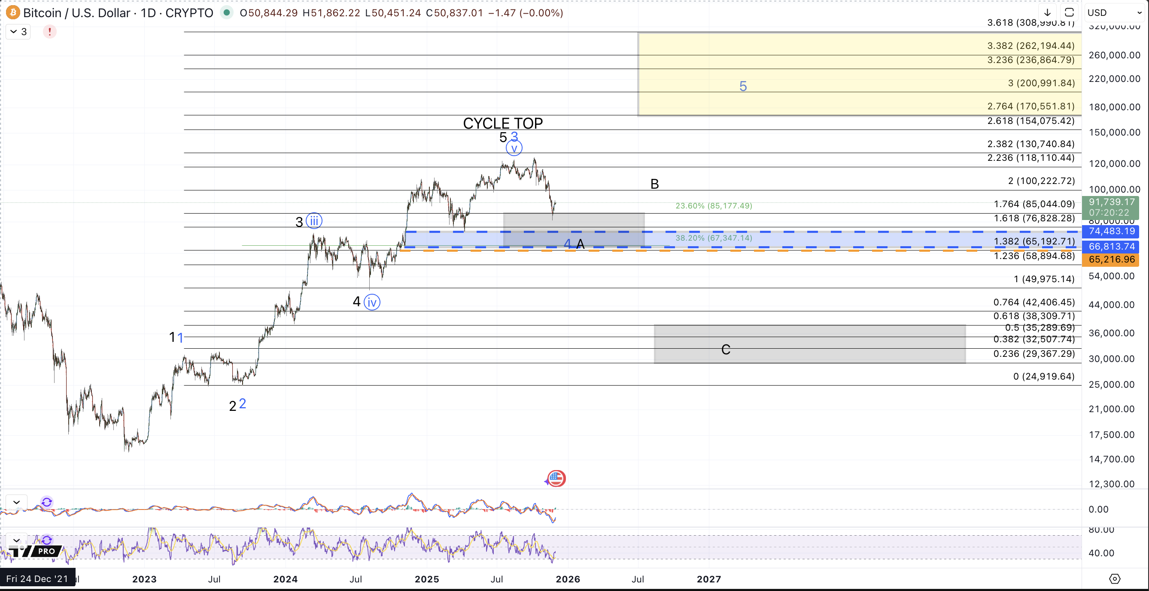Screen dimensions: 1149x591
Task: Expand the RSI pane legend chevron
Action: pyautogui.click(x=16, y=540)
